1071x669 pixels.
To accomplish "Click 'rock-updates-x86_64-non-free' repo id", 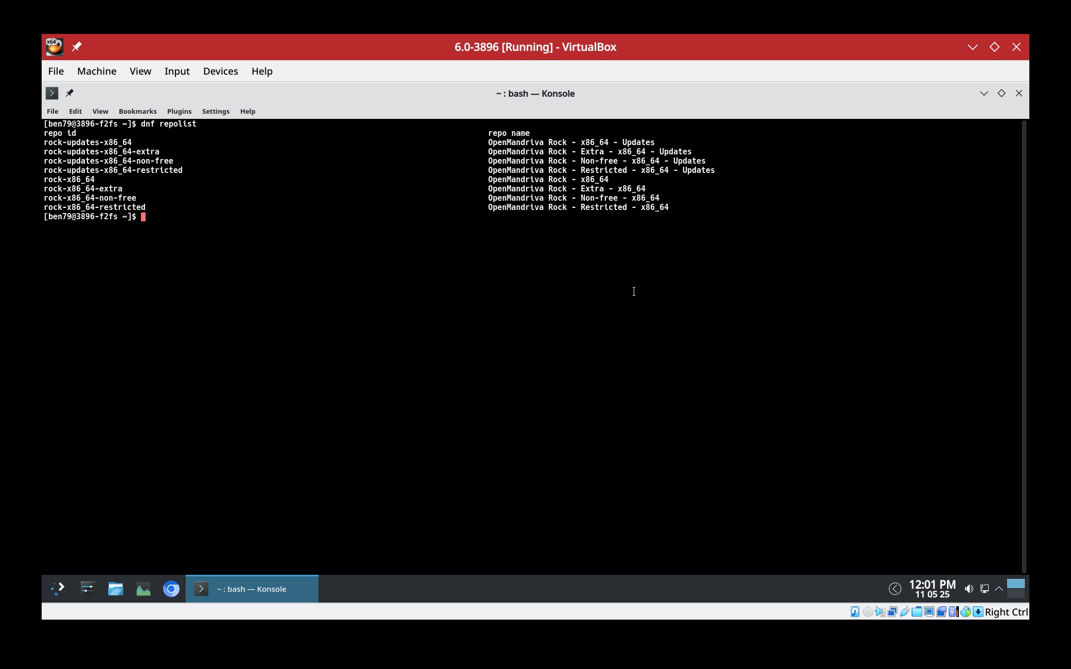I will pos(109,161).
